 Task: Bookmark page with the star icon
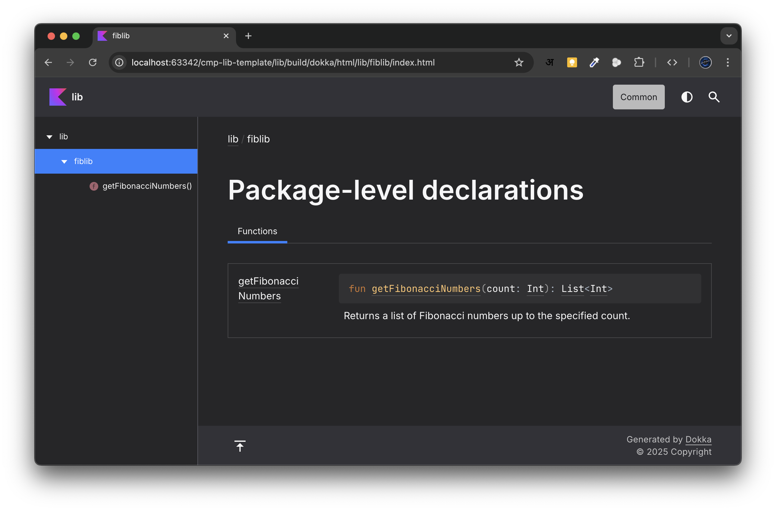pos(518,62)
